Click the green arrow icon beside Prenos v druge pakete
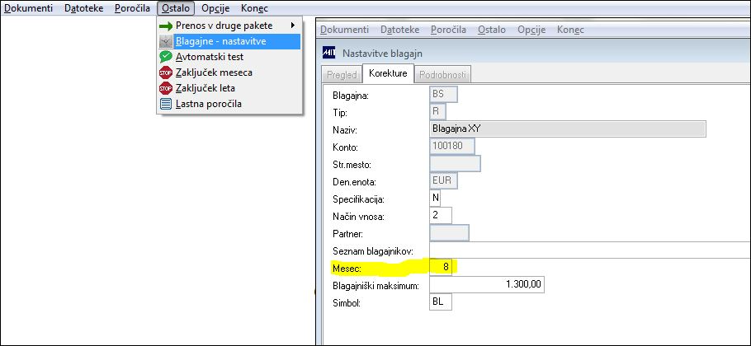The height and width of the screenshot is (346, 751). (166, 26)
